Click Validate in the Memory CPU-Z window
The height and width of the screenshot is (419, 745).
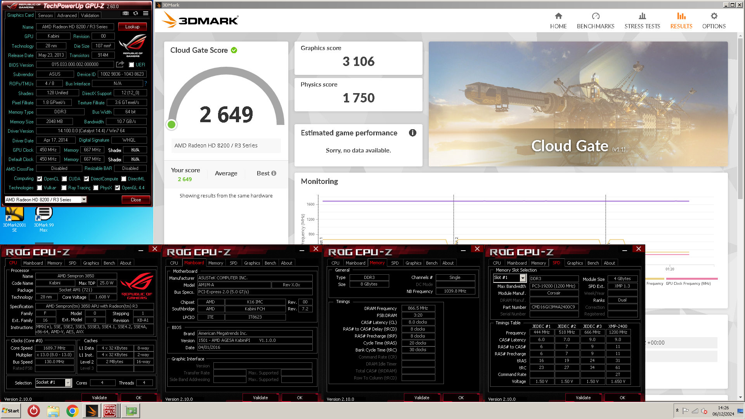(x=422, y=398)
